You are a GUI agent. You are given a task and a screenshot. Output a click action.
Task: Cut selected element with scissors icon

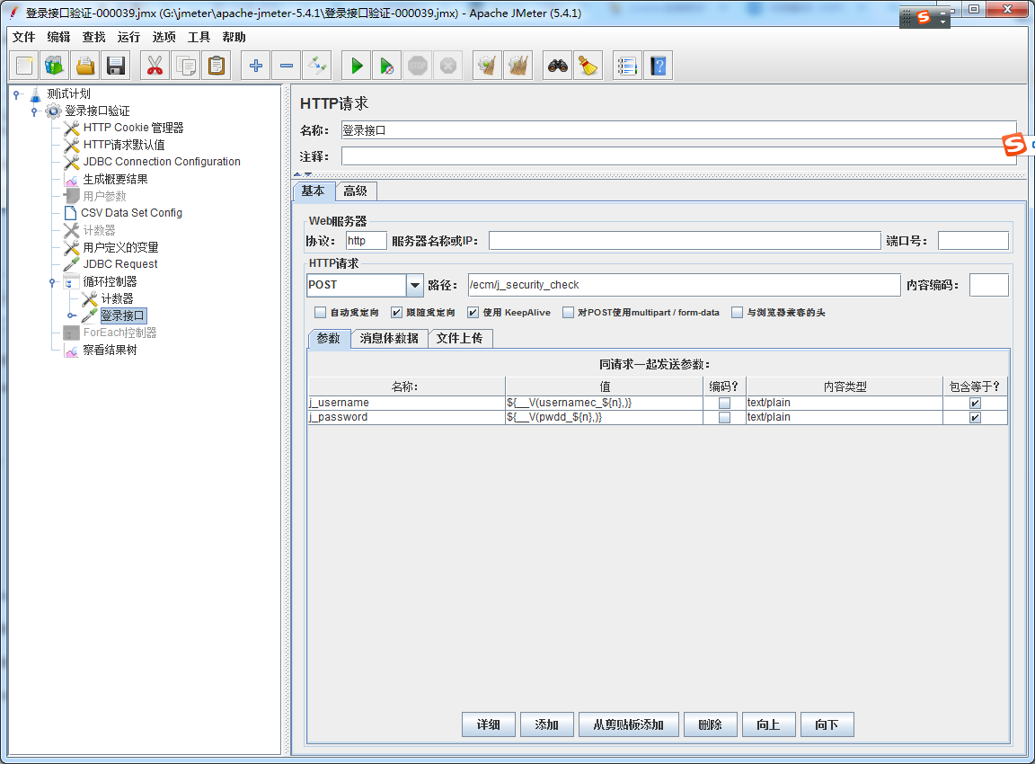click(155, 66)
